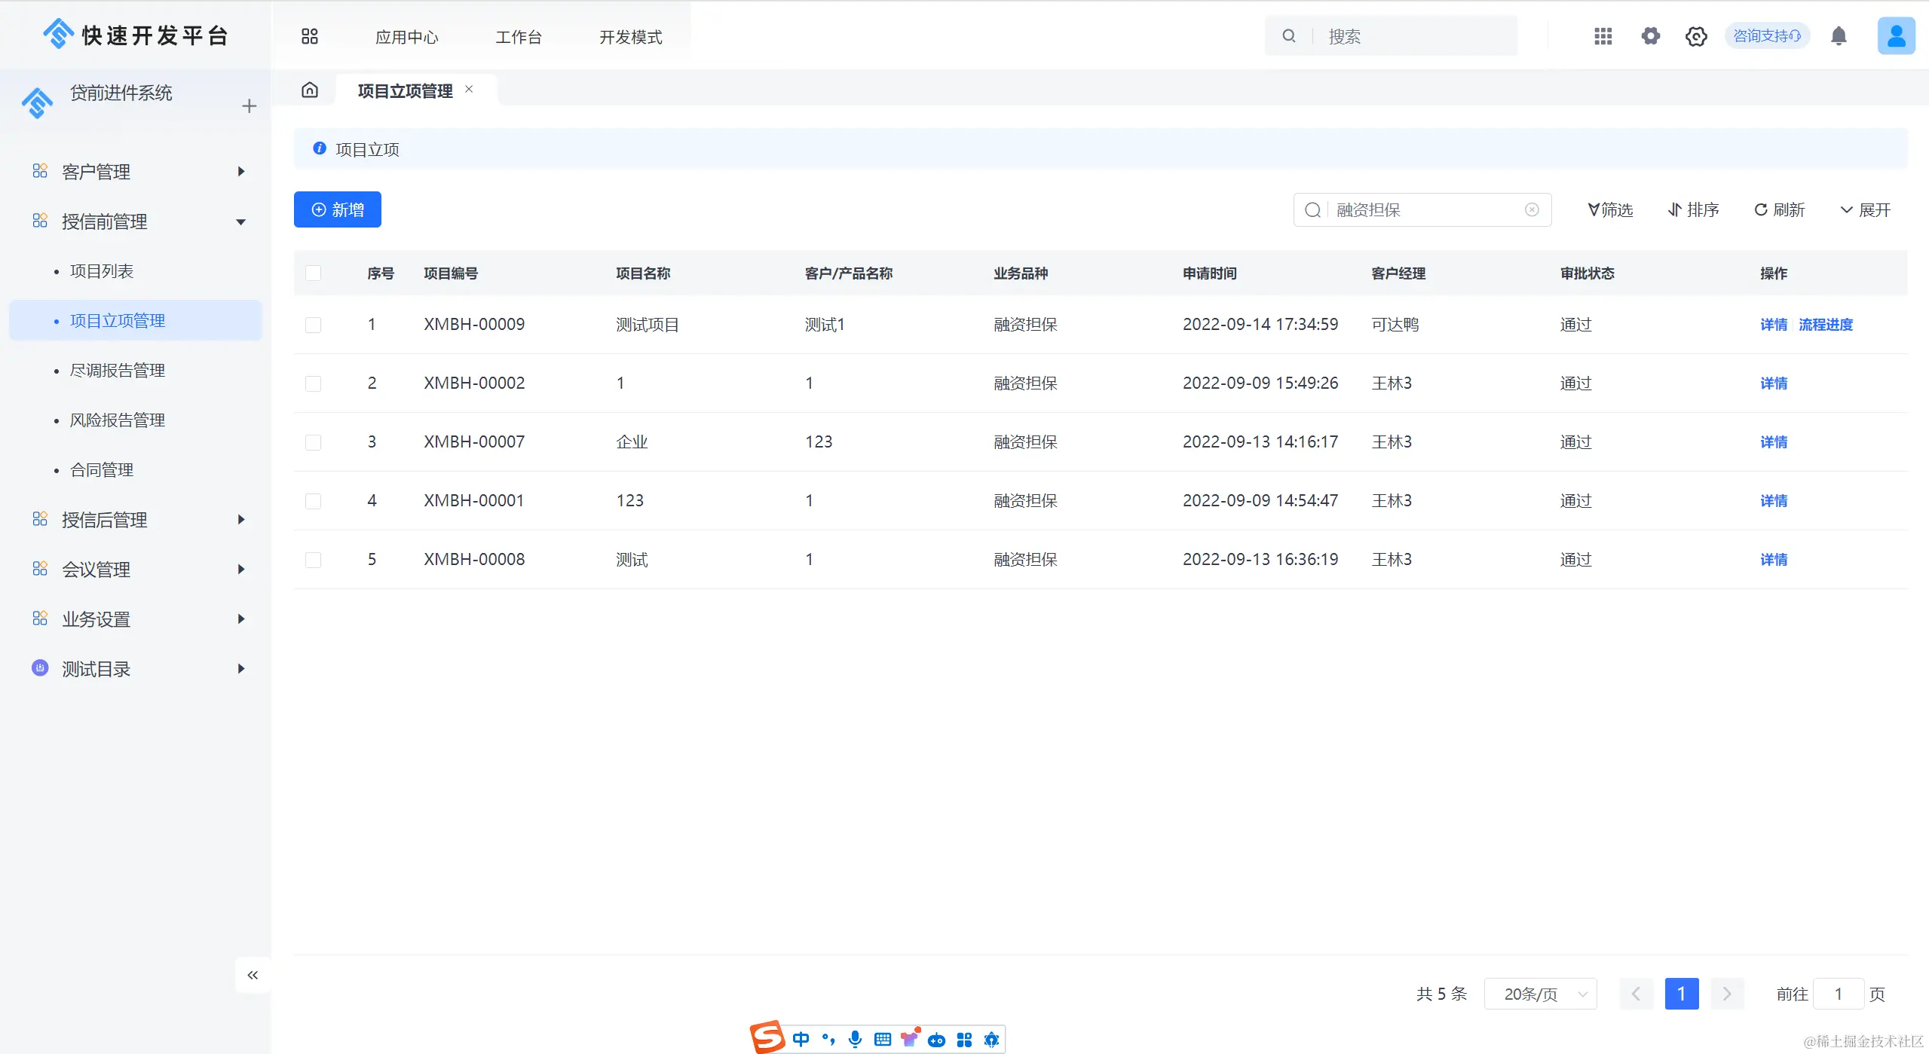Select 尽调报告管理 in sidebar
Viewport: 1929px width, 1054px height.
[118, 371]
